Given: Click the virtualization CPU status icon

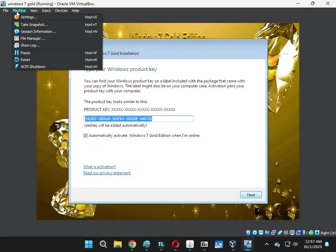Looking at the screenshot, I should point(305,233).
